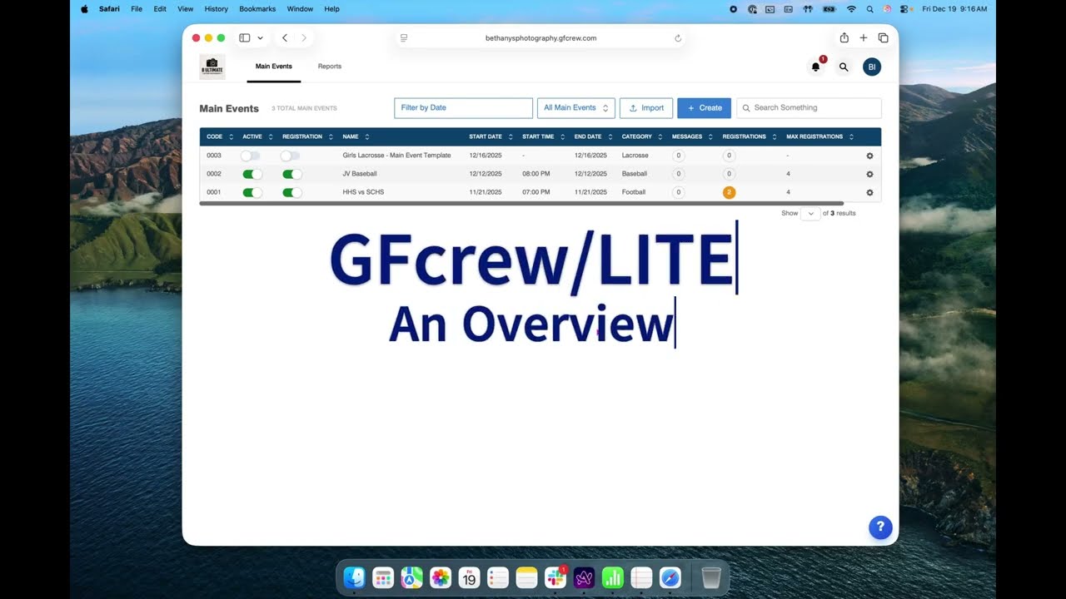Toggle Active switch for event 0003

tap(251, 156)
